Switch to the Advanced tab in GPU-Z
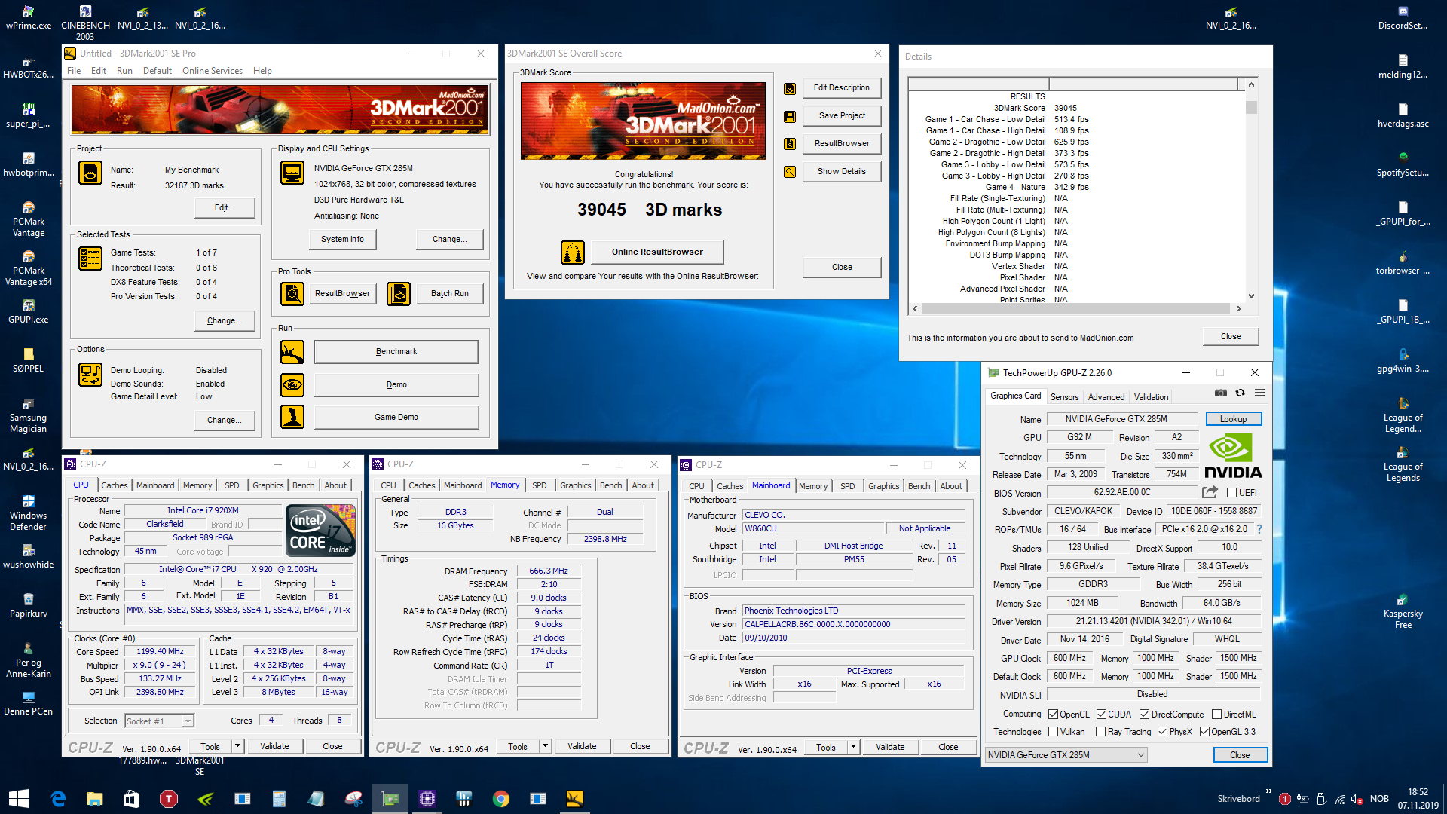Viewport: 1447px width, 814px height. click(1106, 397)
